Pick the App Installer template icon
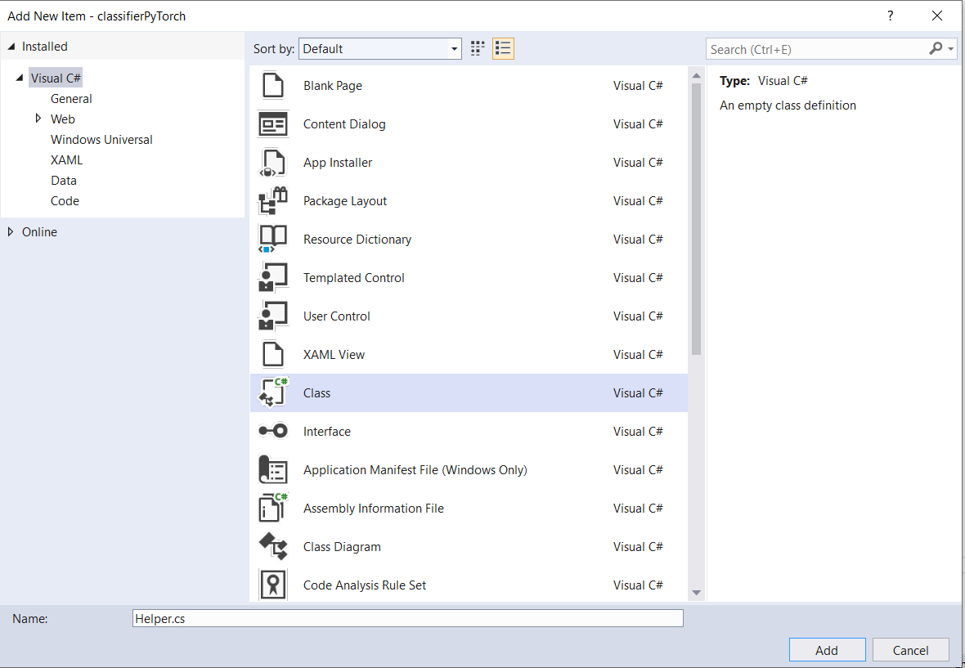 [272, 162]
